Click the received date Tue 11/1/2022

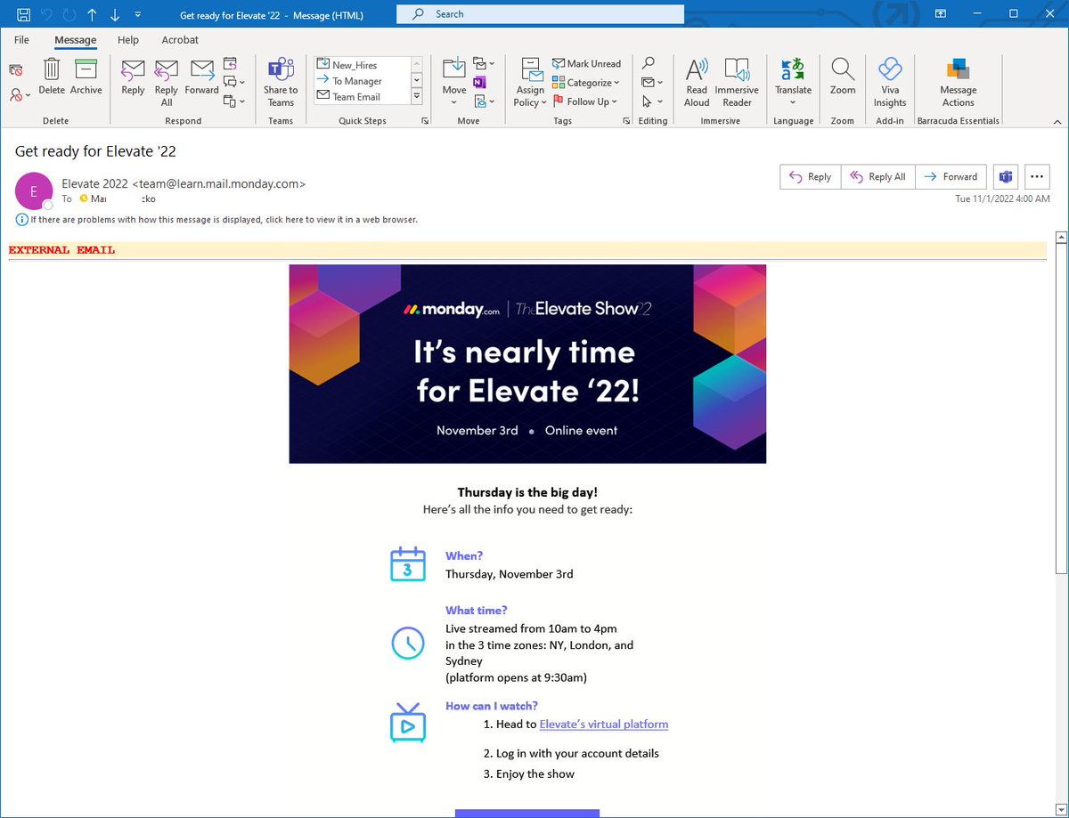[x=1002, y=199]
